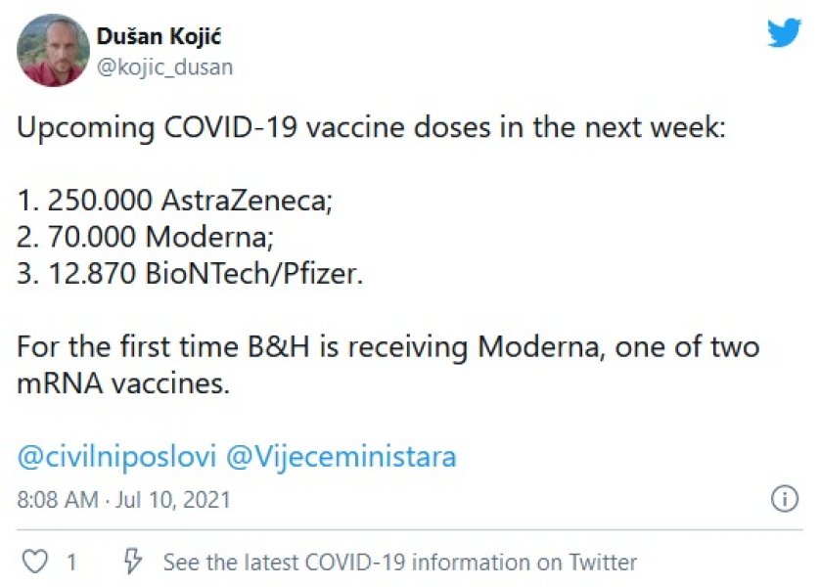This screenshot has height=587, width=820.
Task: Tap the lightning-style COVID info symbol
Action: (132, 561)
